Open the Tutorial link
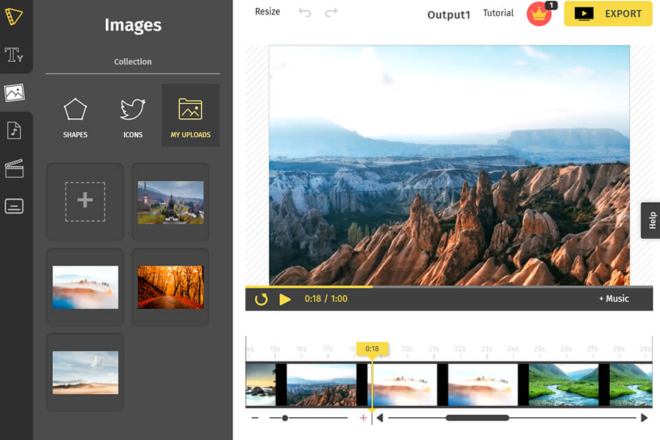 tap(498, 13)
